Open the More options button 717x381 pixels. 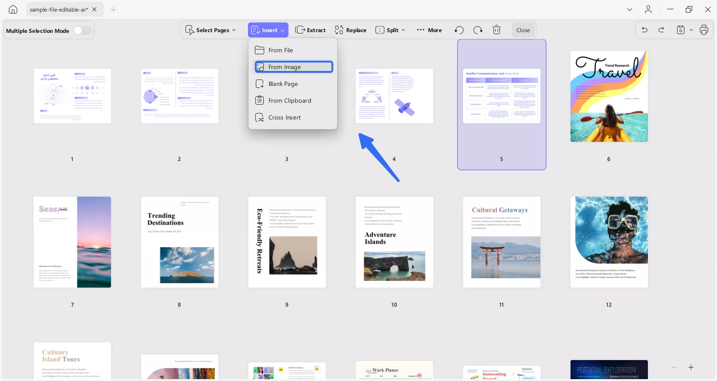[429, 30]
